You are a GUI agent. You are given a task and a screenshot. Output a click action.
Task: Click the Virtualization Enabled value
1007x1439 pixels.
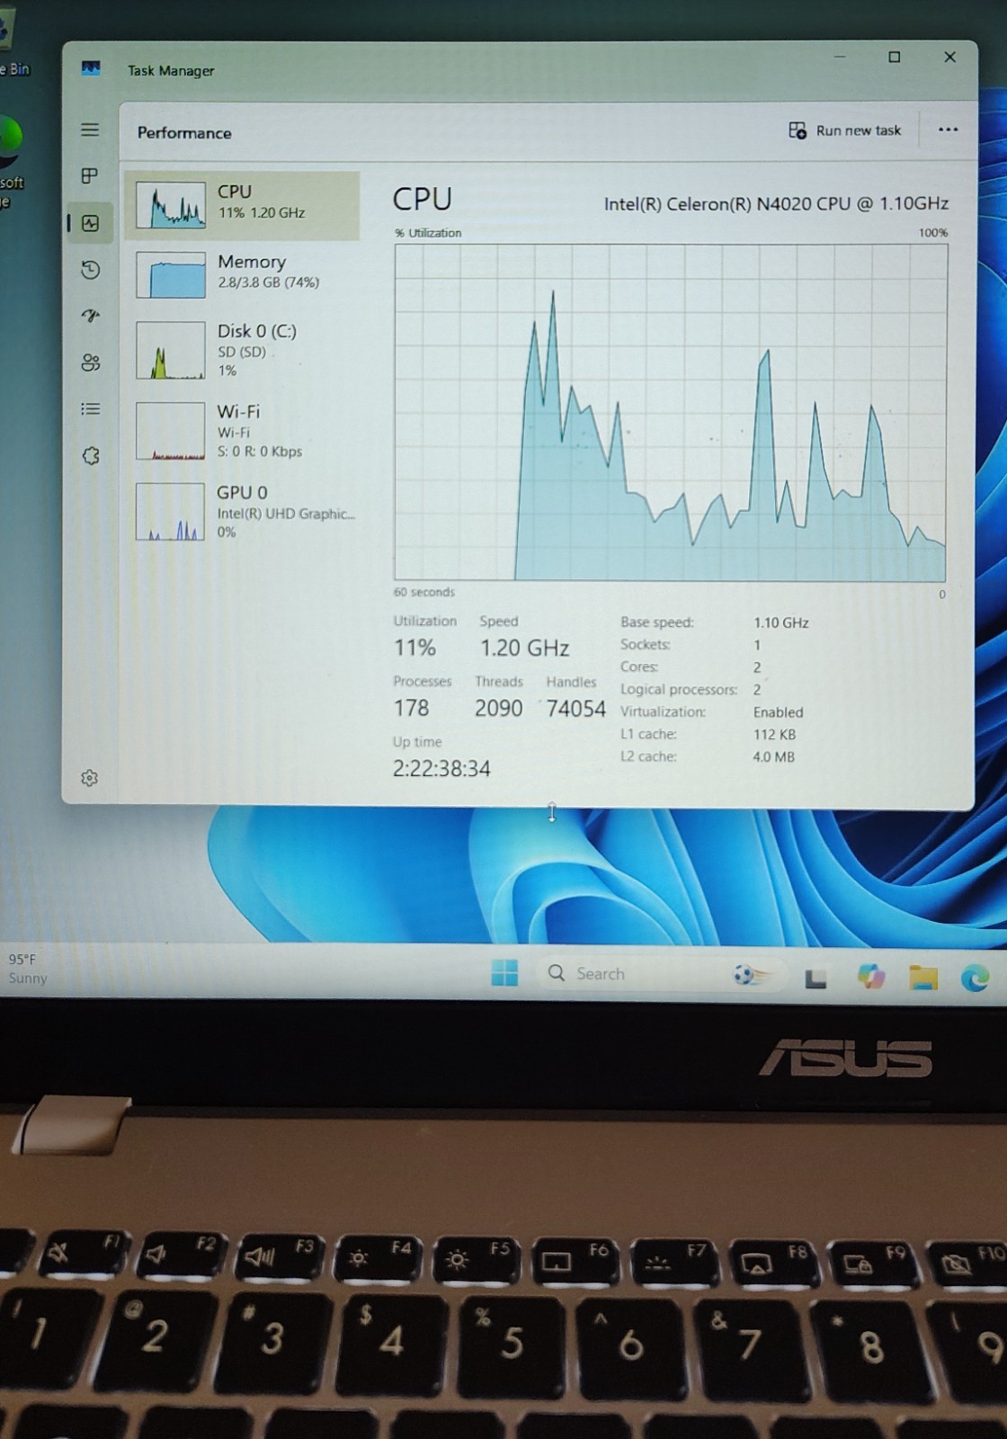click(x=779, y=712)
